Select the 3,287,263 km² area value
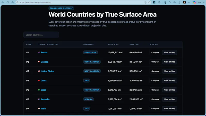The image size is (206, 116). [115, 109]
